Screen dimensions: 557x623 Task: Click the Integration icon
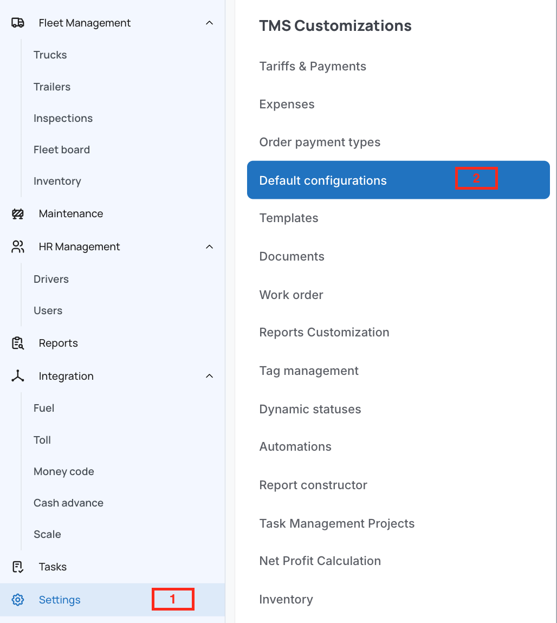17,376
